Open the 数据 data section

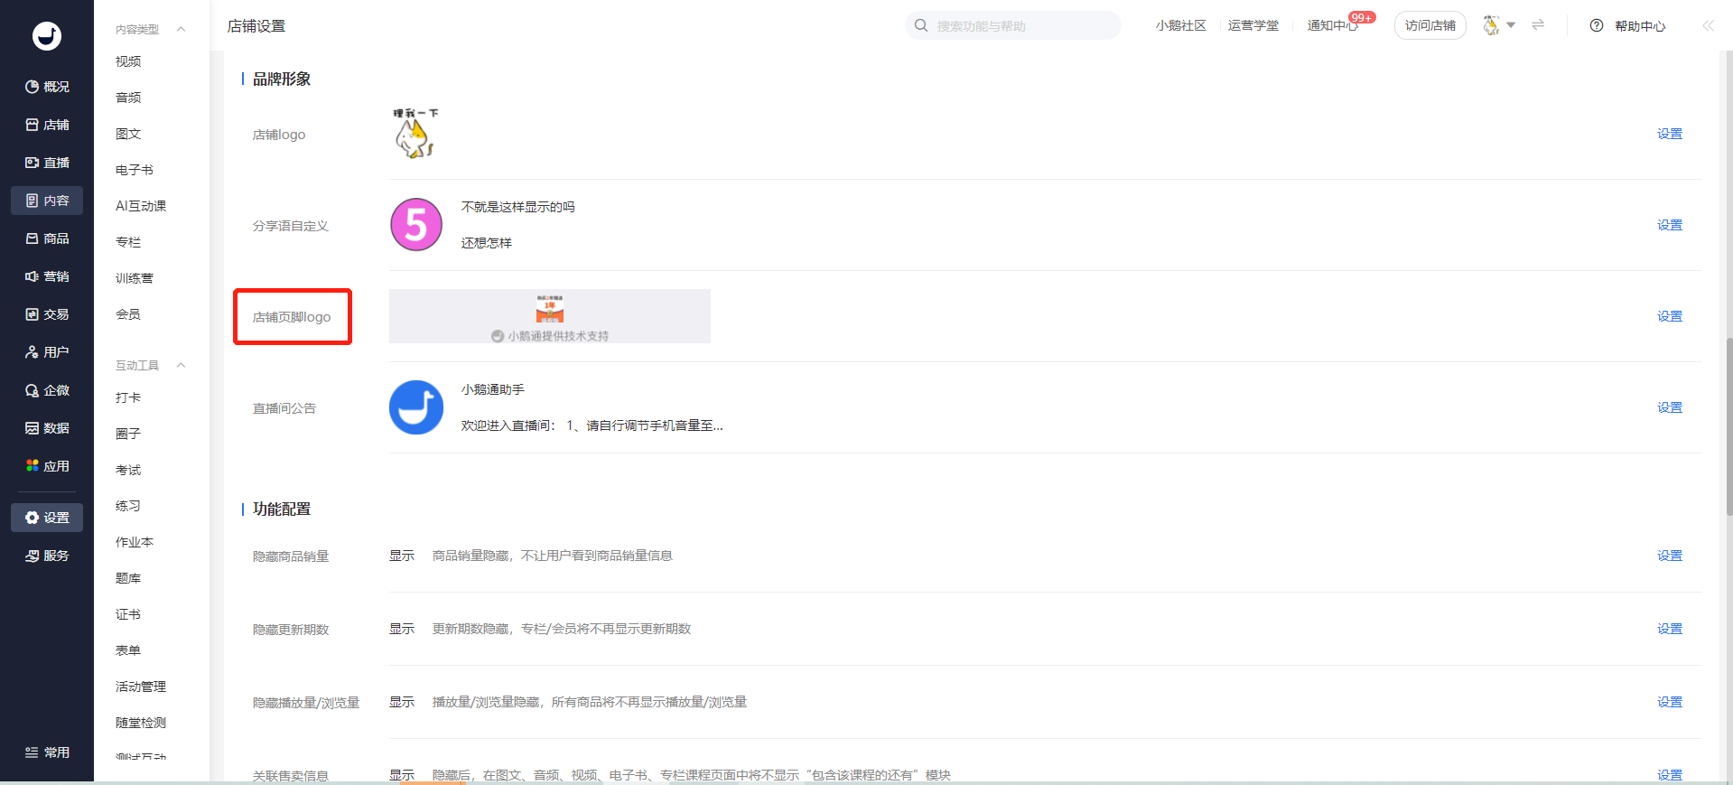47,428
